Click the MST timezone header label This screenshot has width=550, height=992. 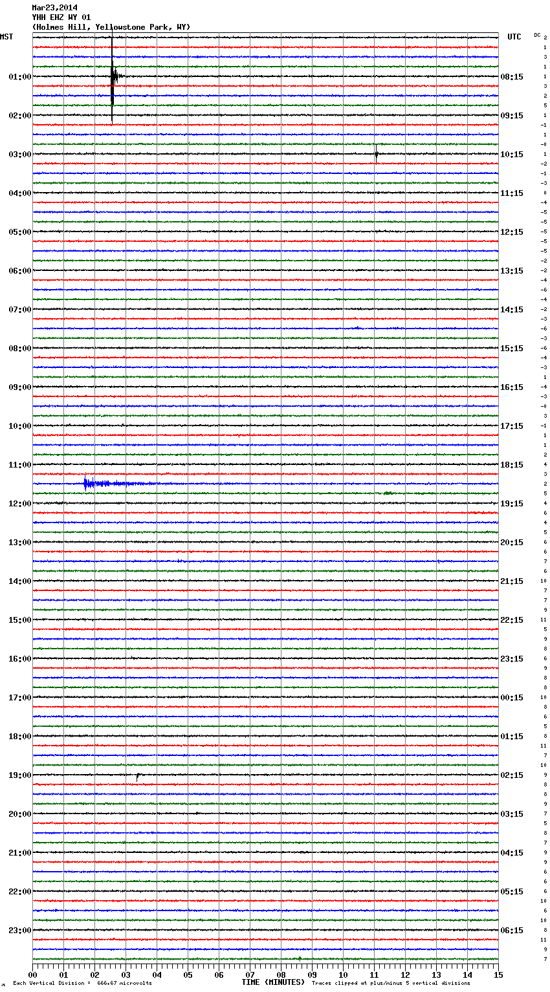point(6,37)
